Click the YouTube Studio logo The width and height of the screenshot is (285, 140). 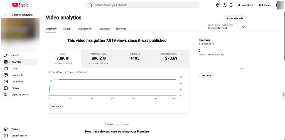(x=20, y=5)
